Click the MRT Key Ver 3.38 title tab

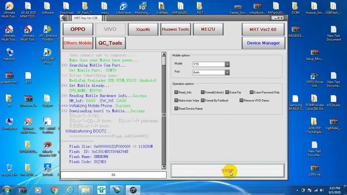(x=86, y=18)
